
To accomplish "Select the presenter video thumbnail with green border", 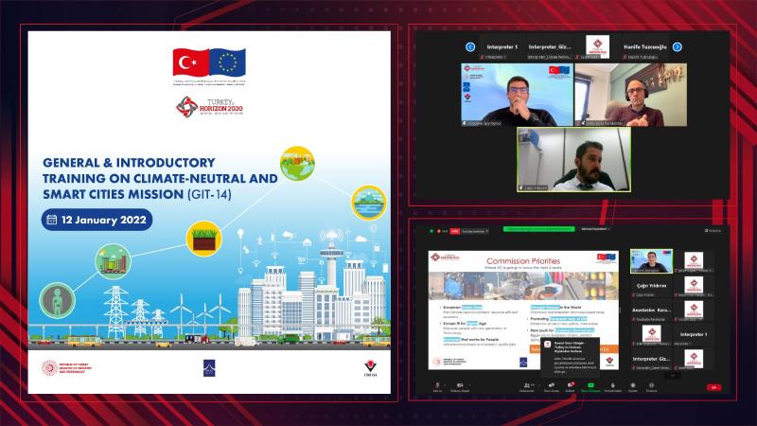I will coord(651,261).
